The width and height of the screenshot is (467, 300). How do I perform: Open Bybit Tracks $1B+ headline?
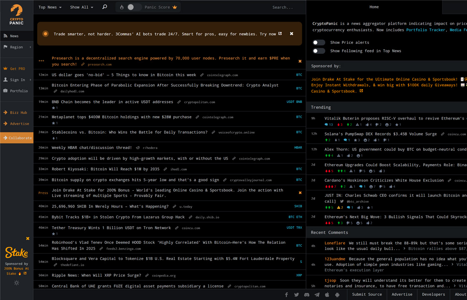pos(118,217)
